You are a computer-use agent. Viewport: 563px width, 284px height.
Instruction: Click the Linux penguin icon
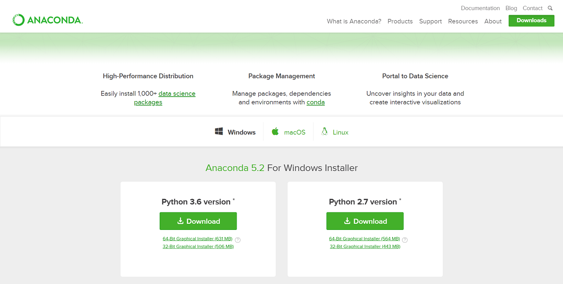(x=325, y=131)
